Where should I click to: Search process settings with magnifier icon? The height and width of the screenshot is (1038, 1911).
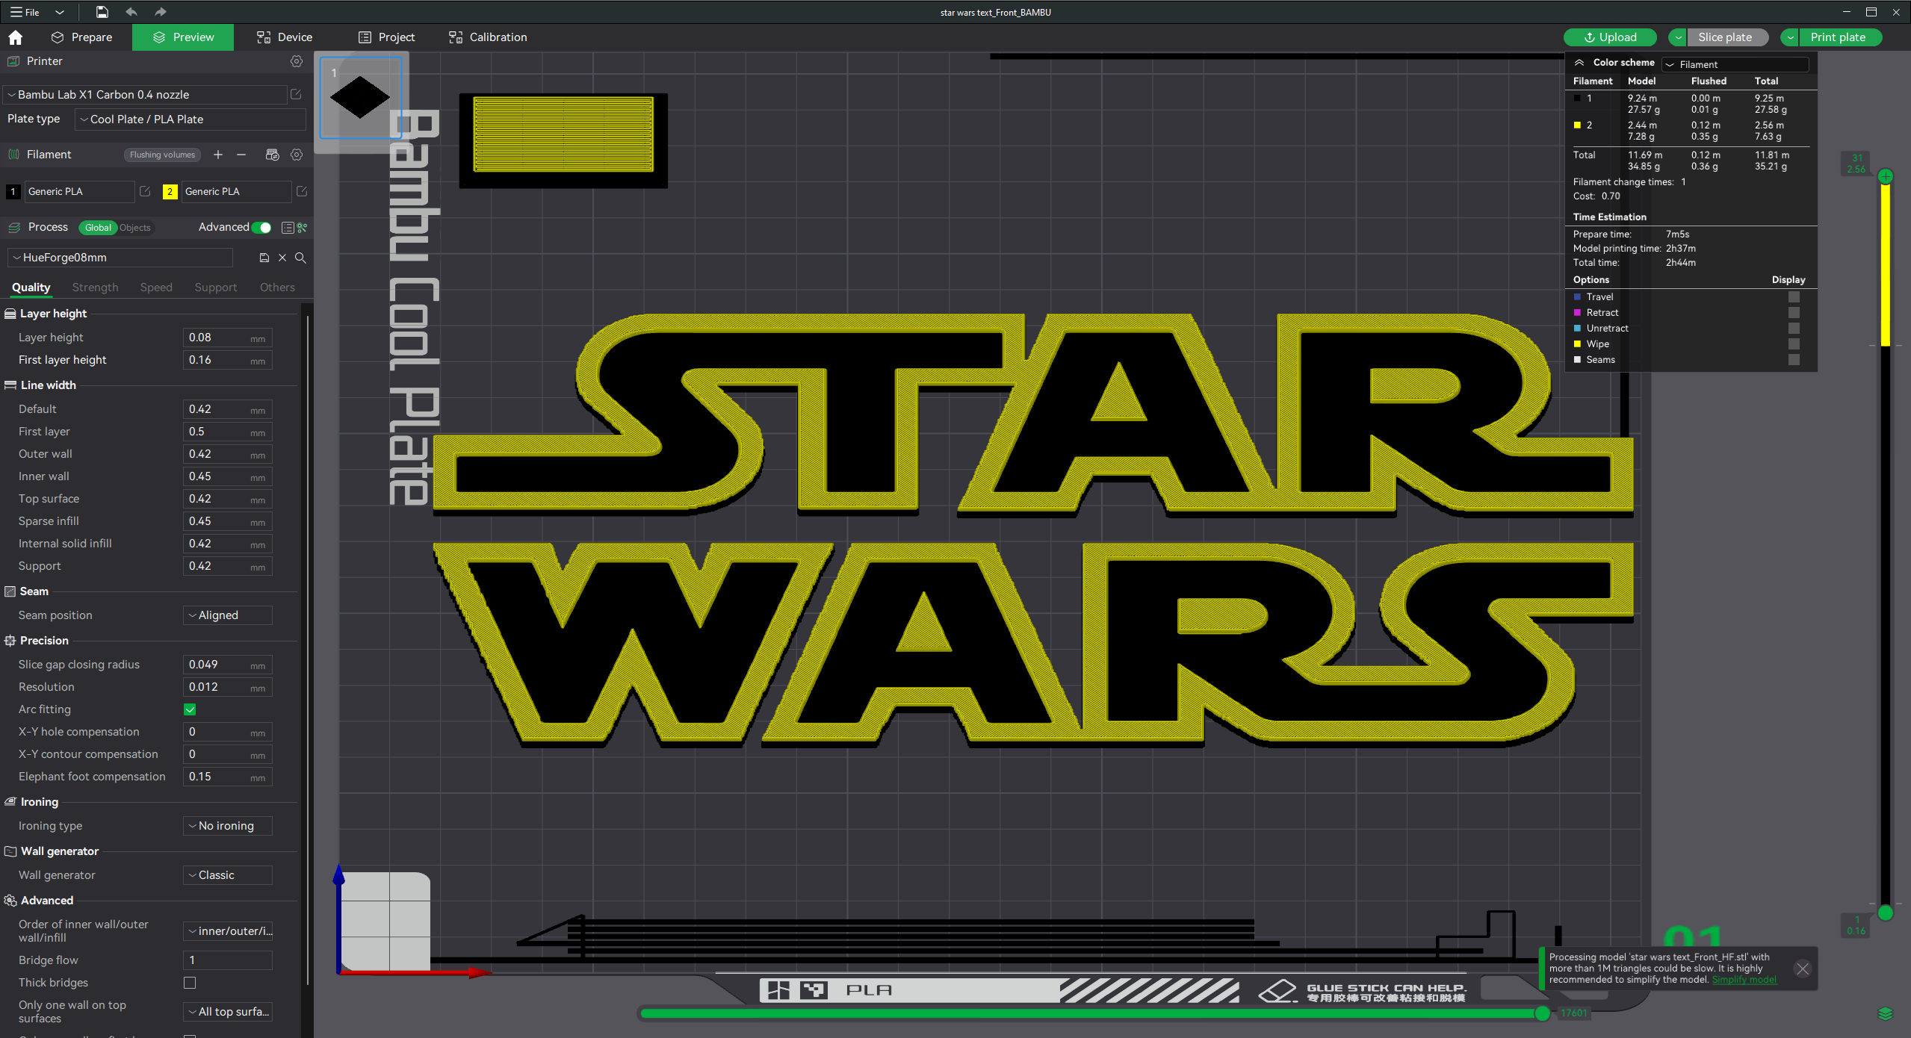(300, 258)
